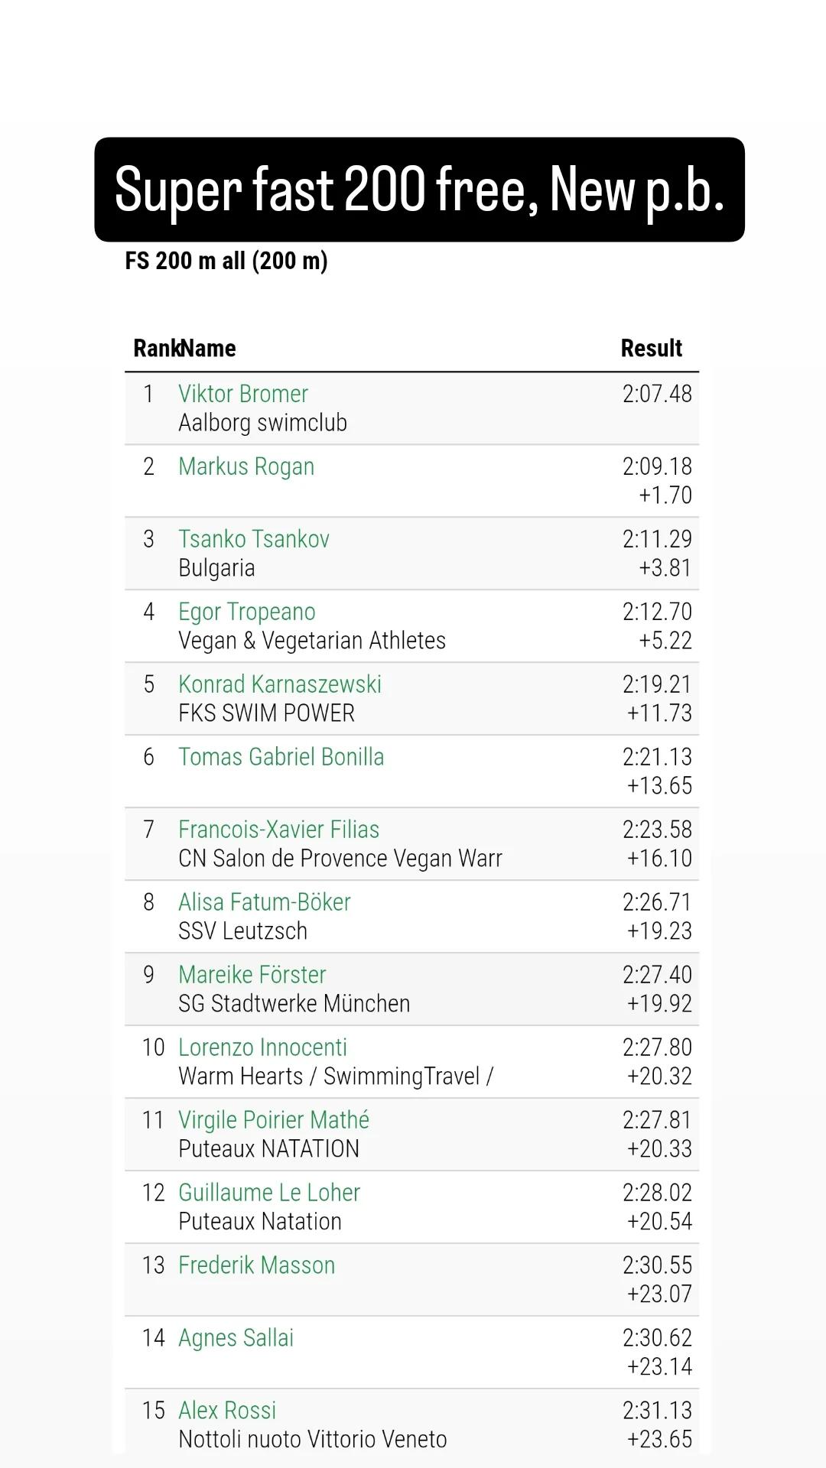Click Alex Rossi's name link
The image size is (826, 1468).
pyautogui.click(x=227, y=1411)
